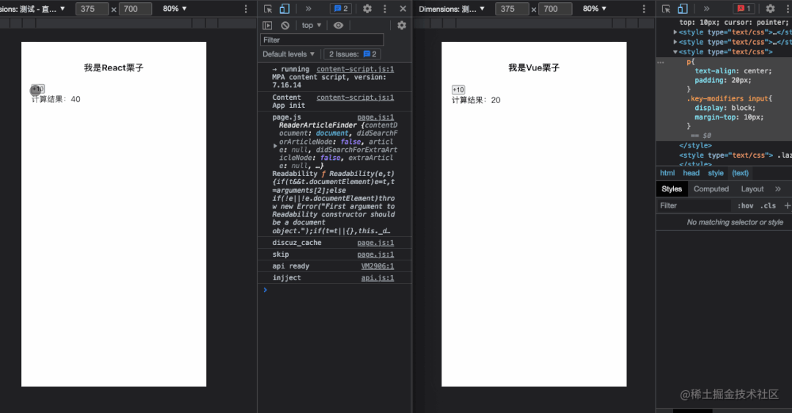
Task: Edit left viewport width 375
Action: coord(92,9)
